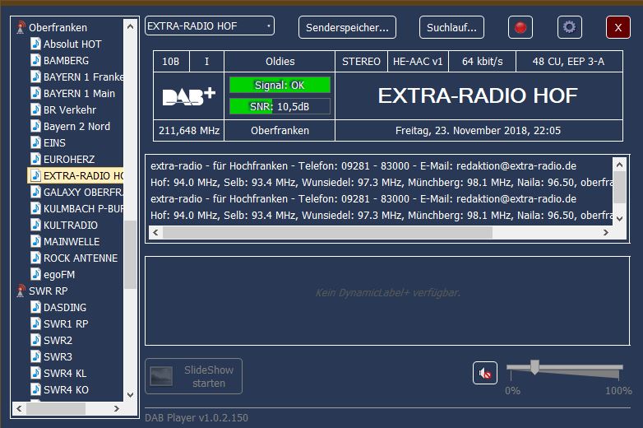643x428 pixels.
Task: Open Senderspeicher station memory
Action: [x=347, y=27]
